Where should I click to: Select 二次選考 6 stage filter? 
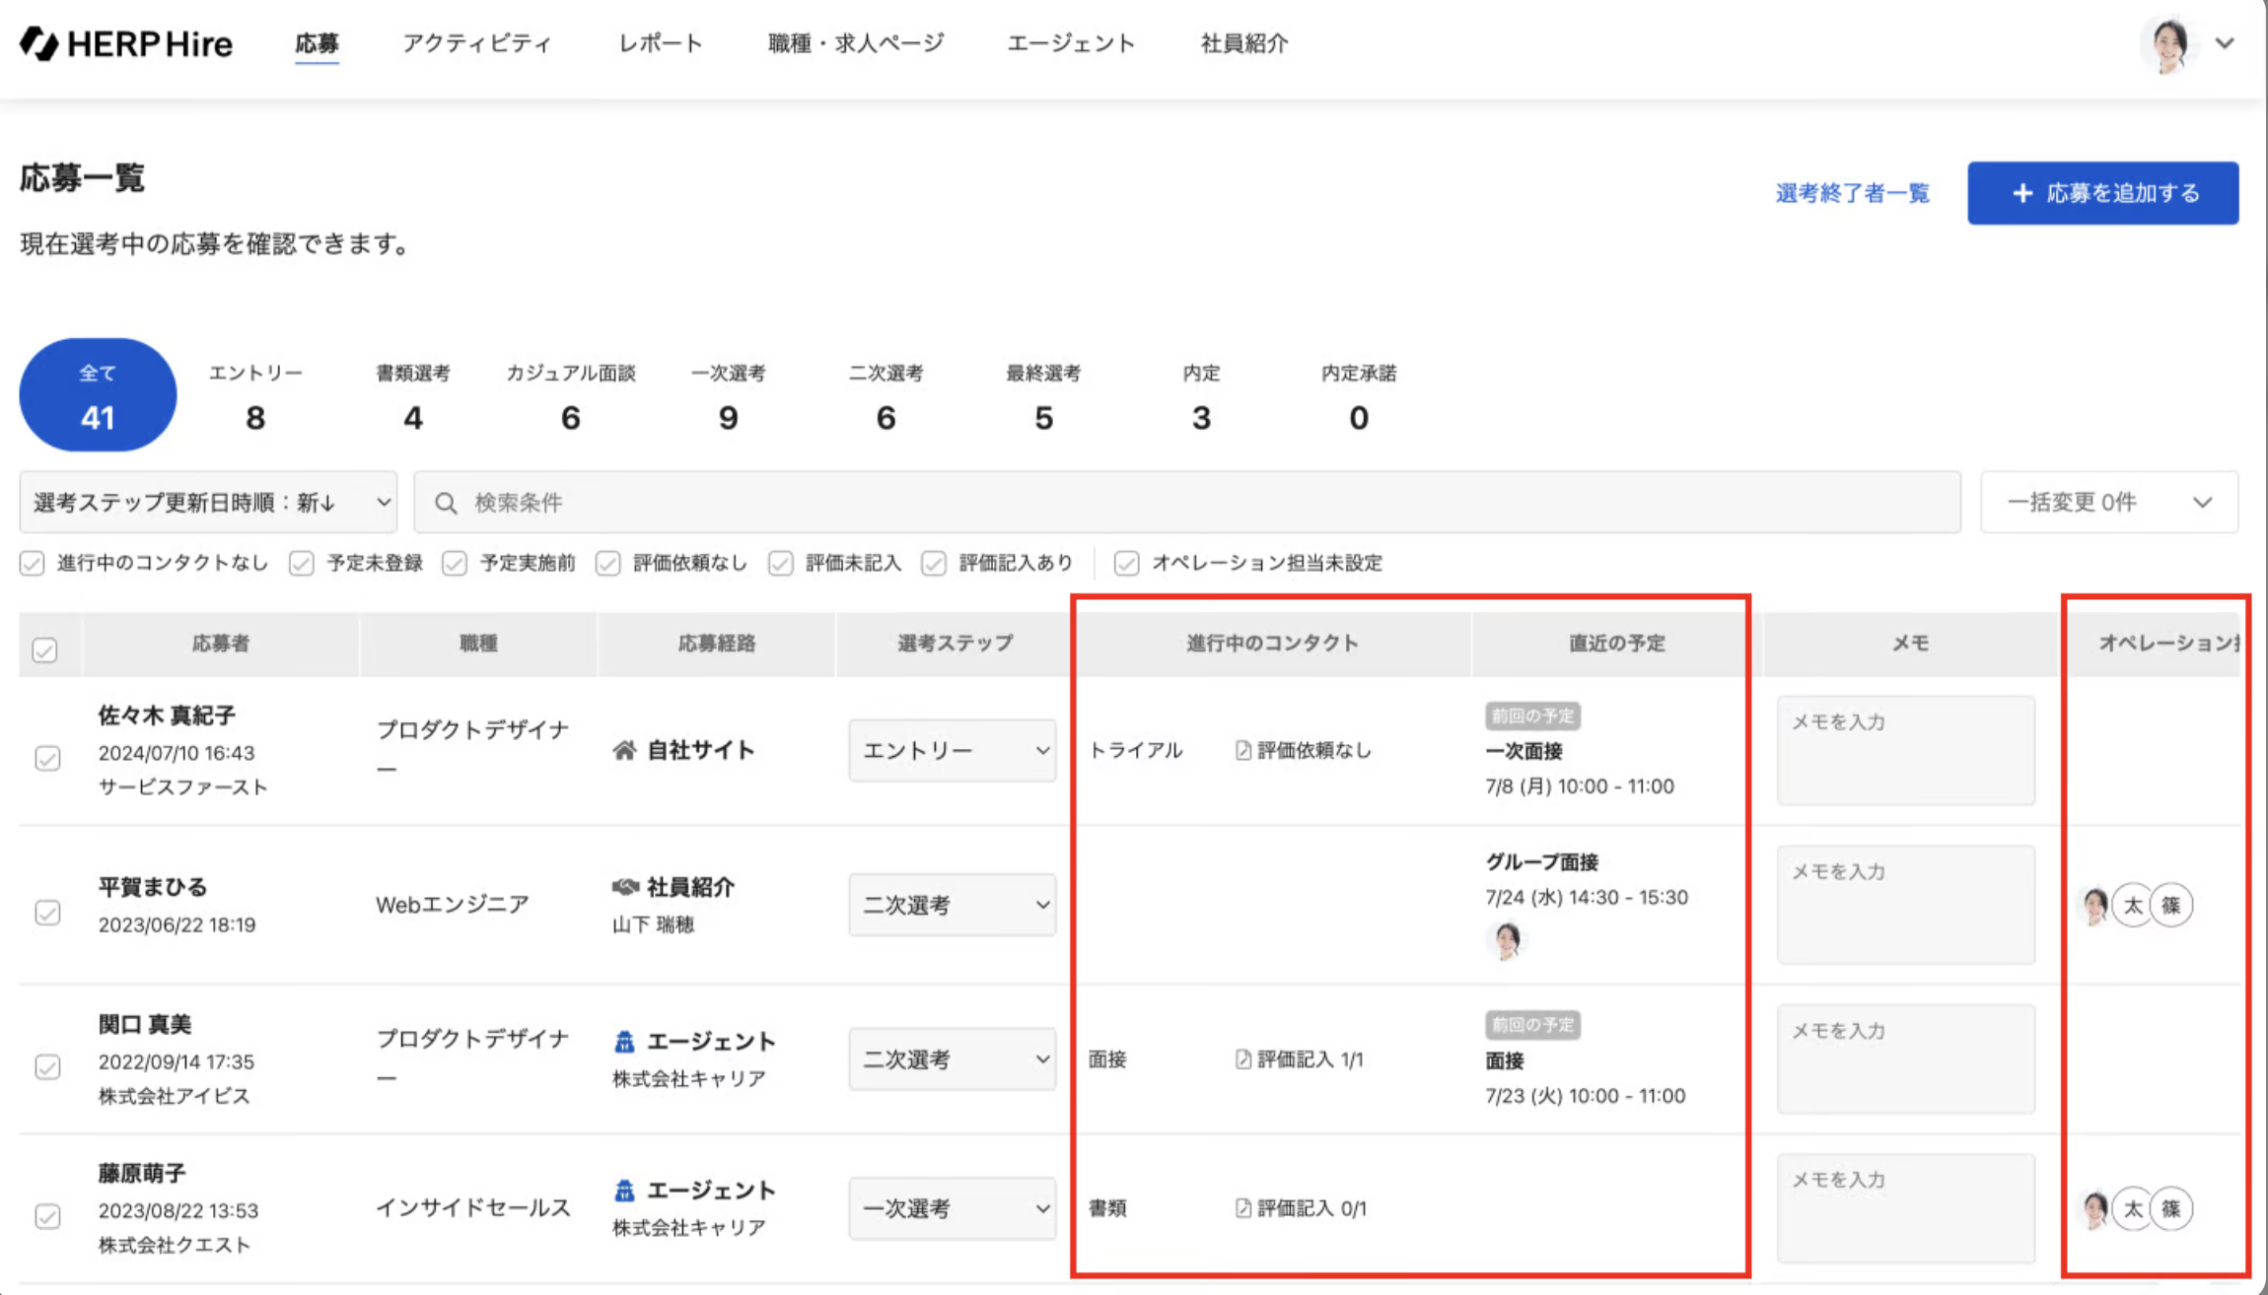886,396
